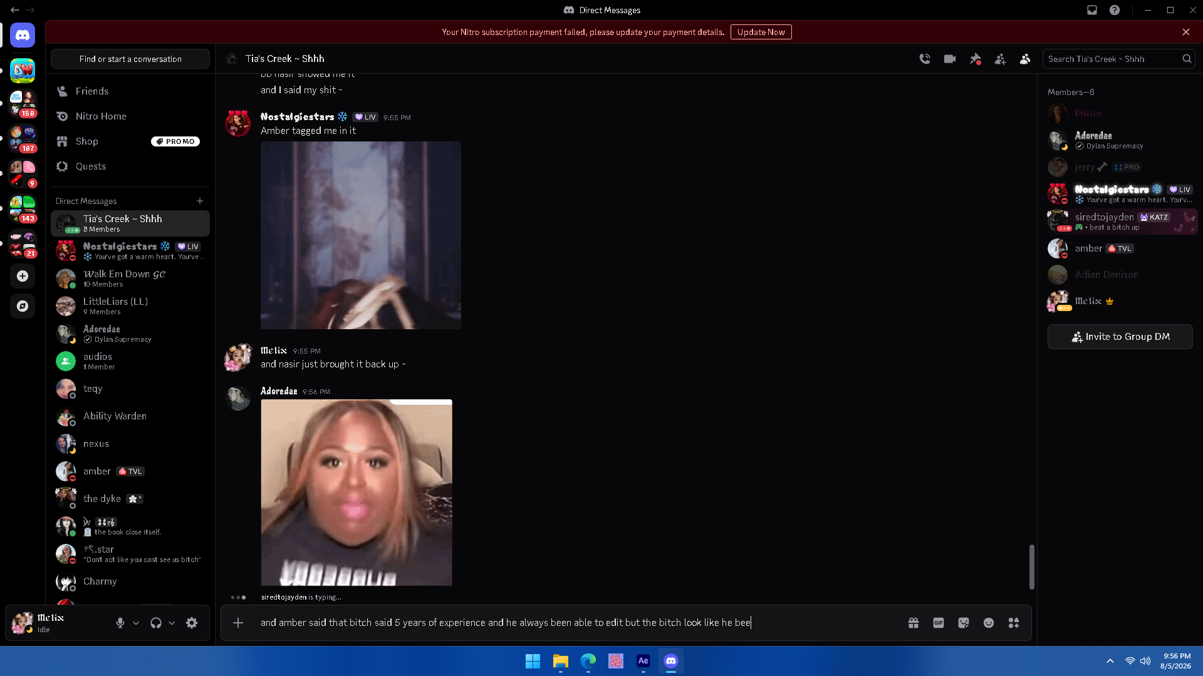
Task: Start a voice call in the group
Action: [x=925, y=59]
